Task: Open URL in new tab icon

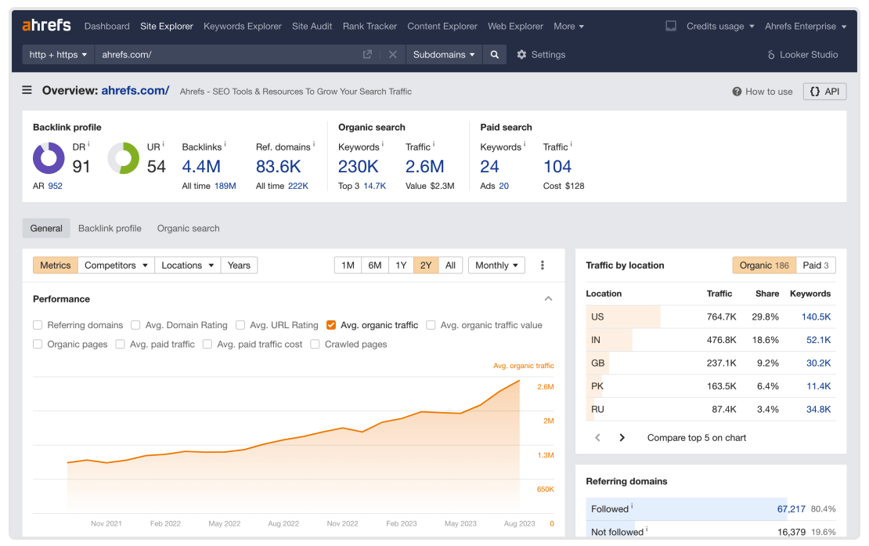Action: coord(367,55)
